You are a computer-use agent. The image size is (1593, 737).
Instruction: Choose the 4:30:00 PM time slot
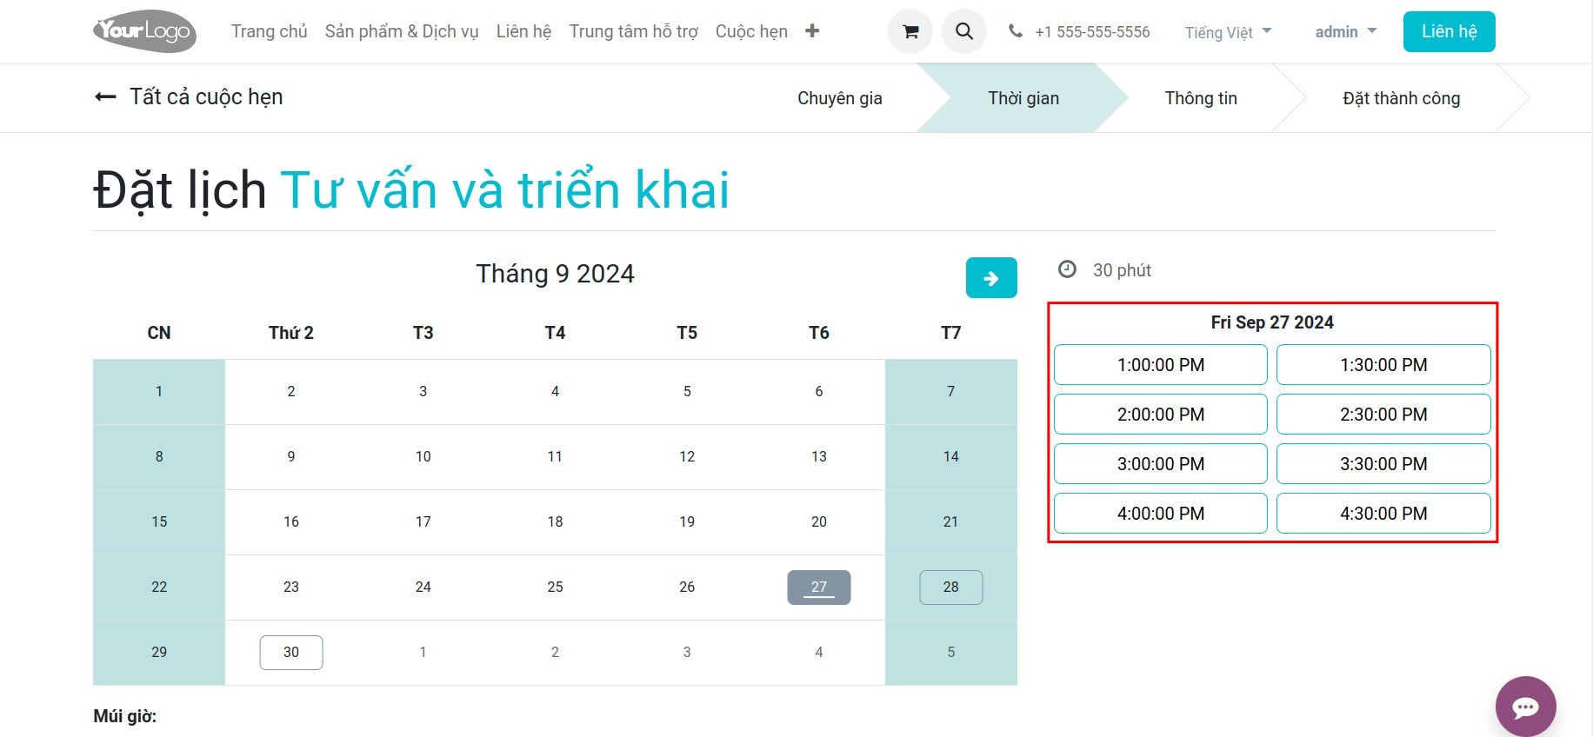pos(1383,514)
